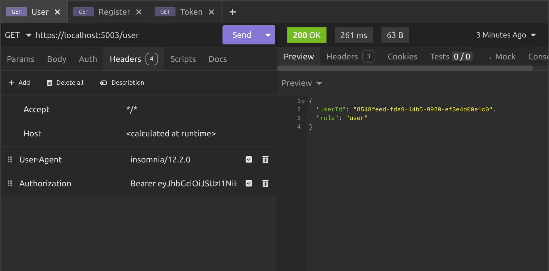Click the drag handle beside User-Agent

[x=10, y=159]
